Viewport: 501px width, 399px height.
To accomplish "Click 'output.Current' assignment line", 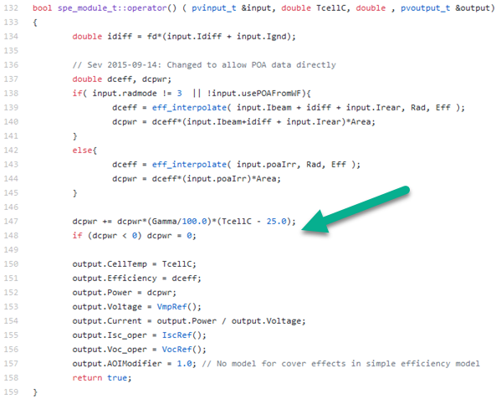I will [x=189, y=321].
